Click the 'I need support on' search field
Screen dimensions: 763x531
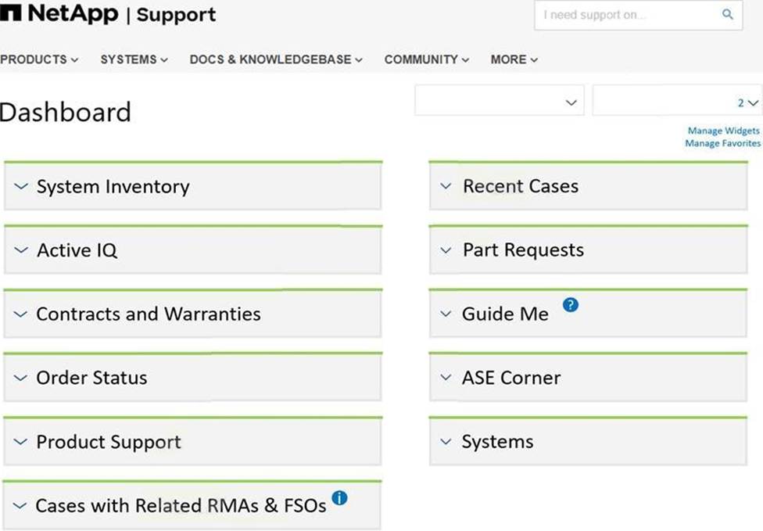625,15
